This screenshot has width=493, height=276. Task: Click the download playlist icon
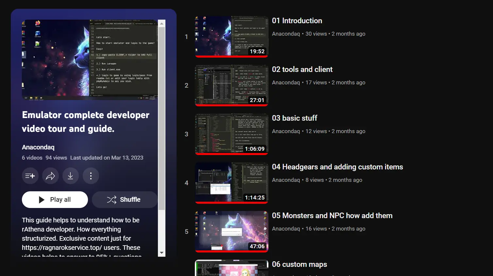[70, 176]
